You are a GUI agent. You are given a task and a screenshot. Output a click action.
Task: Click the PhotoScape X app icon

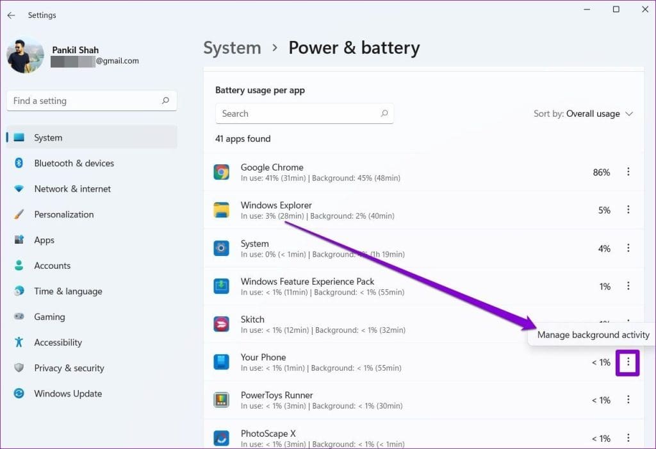[x=221, y=437]
